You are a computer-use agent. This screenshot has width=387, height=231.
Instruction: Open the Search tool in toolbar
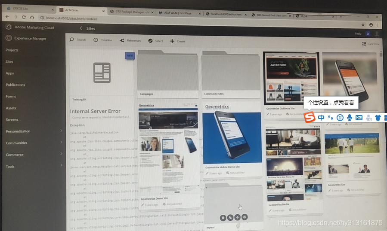pos(77,40)
